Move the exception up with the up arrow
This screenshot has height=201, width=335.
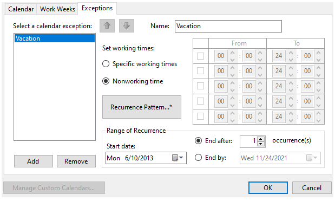click(x=107, y=25)
